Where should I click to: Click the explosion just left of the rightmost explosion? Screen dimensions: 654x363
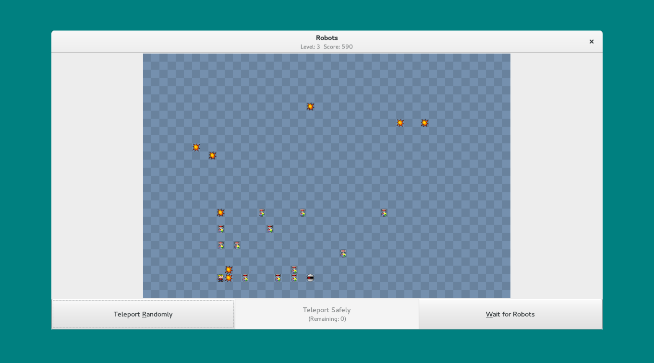(x=400, y=123)
